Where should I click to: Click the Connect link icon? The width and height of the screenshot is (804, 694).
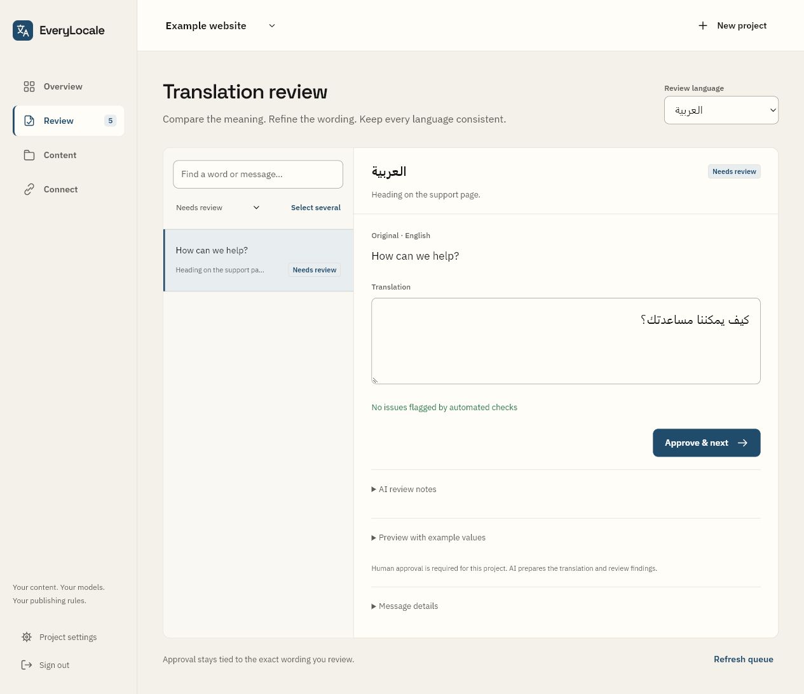pyautogui.click(x=29, y=189)
